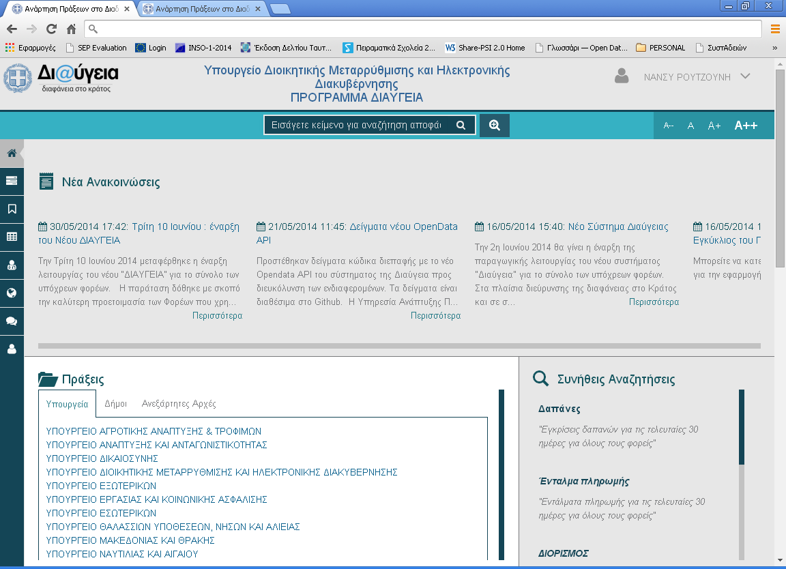Open the ΣυστΑδειών bookmark
This screenshot has height=569, width=786.
click(x=721, y=48)
